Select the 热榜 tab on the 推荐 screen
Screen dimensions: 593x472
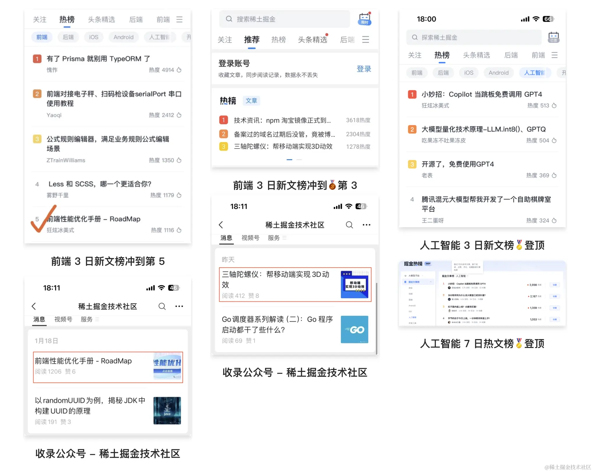pyautogui.click(x=278, y=40)
